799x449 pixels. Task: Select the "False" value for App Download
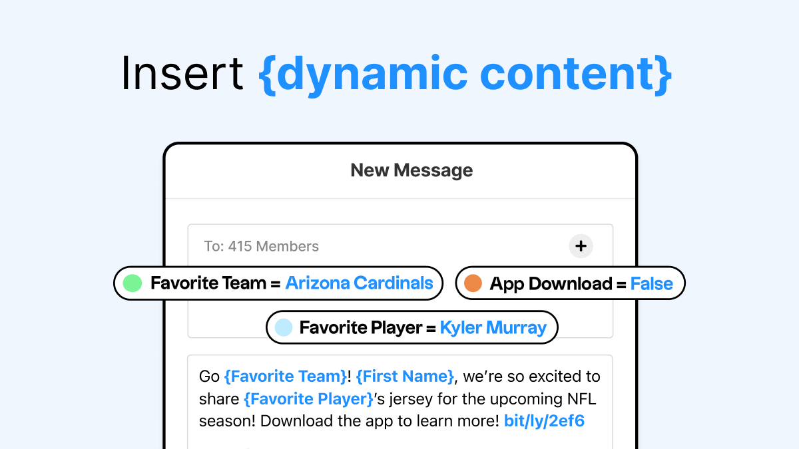(x=651, y=284)
